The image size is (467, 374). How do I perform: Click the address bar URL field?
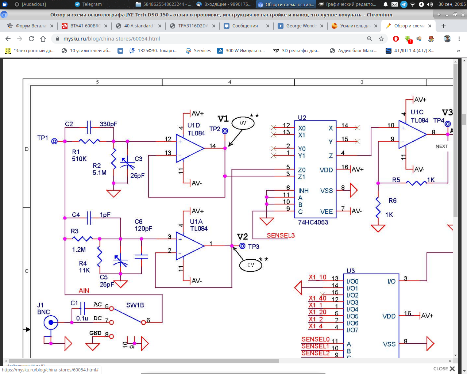pos(212,39)
